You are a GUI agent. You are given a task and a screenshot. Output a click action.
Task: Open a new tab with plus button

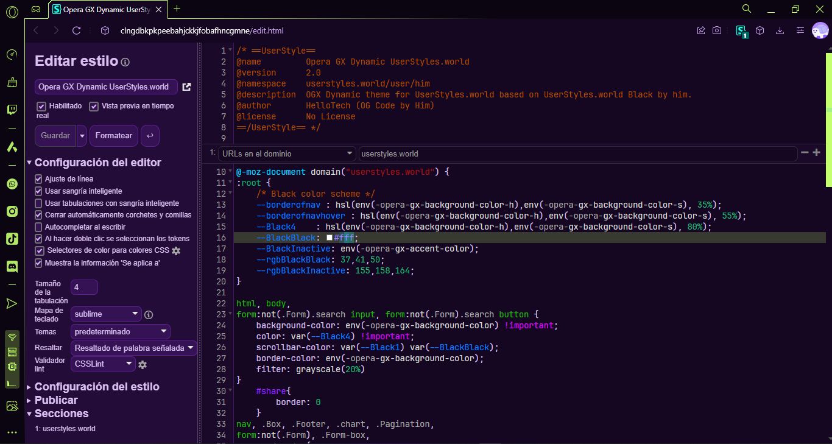pos(177,9)
